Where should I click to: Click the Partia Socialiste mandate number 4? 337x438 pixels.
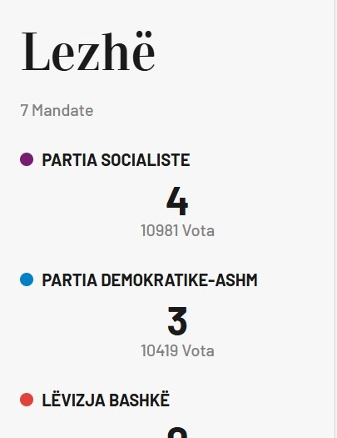coord(177,201)
